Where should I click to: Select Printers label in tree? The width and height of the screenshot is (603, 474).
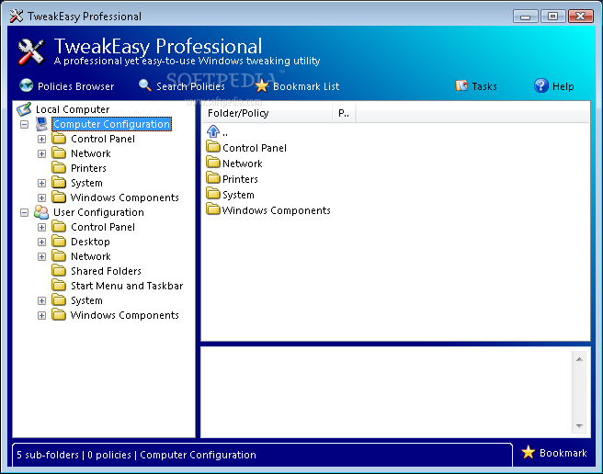pos(88,168)
